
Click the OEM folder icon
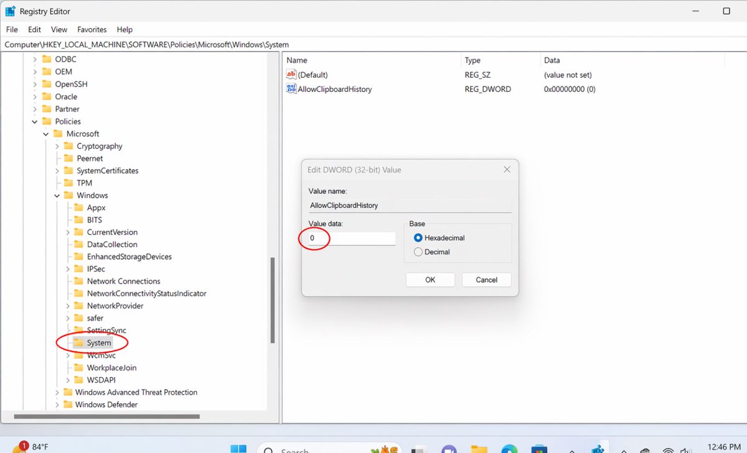pyautogui.click(x=47, y=72)
